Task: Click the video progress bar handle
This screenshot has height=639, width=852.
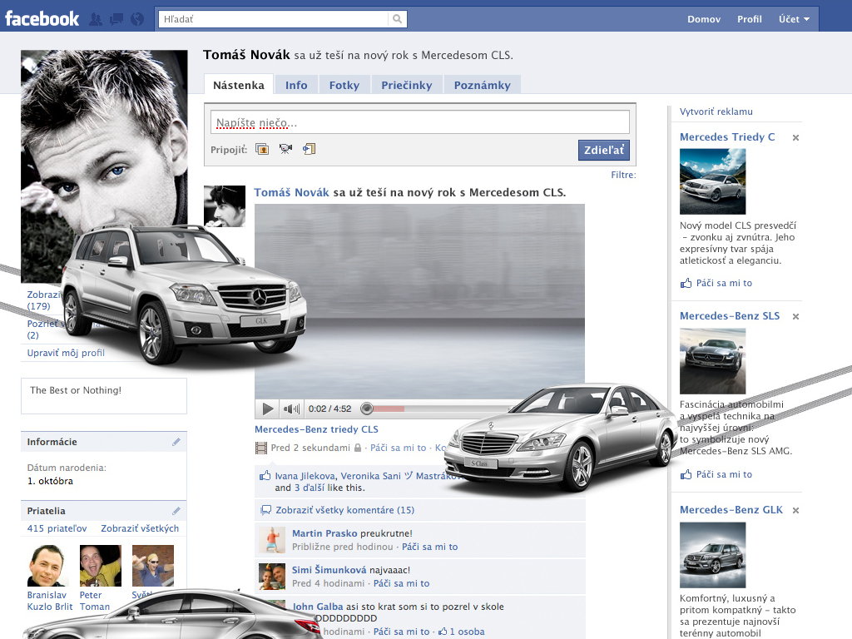Action: point(367,408)
